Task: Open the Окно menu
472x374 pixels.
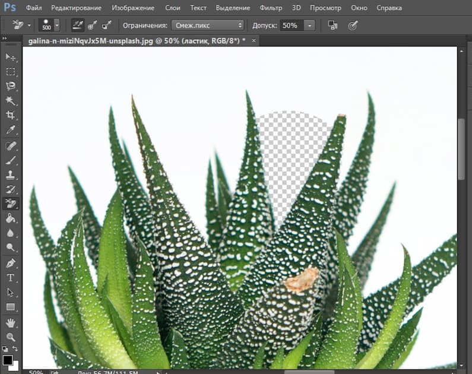Action: [x=359, y=8]
